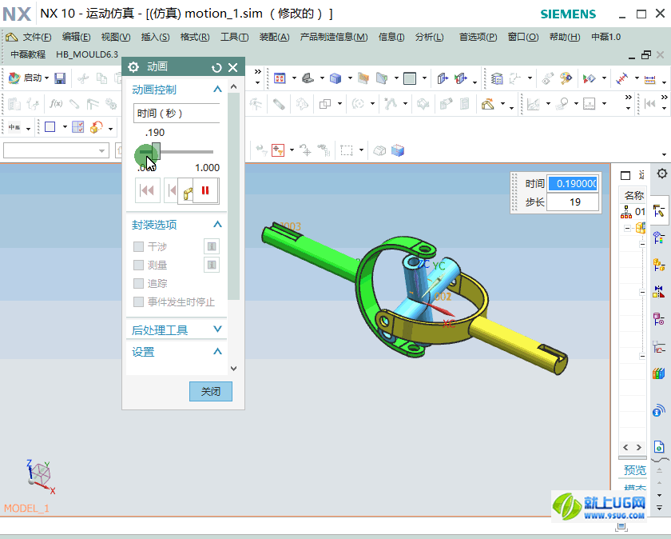
Task: Click the measure distance ruler icon
Action: coord(650,79)
